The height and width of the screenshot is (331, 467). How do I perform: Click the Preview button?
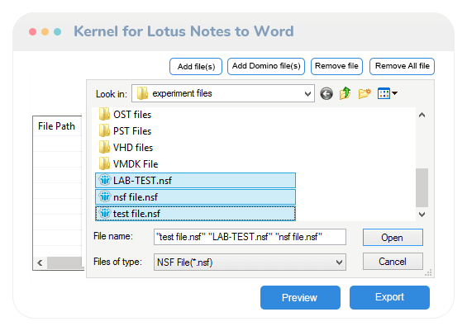pos(300,297)
